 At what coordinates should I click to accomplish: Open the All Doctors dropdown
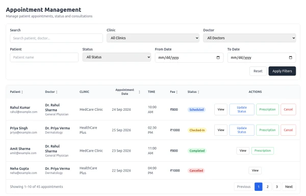(x=249, y=38)
